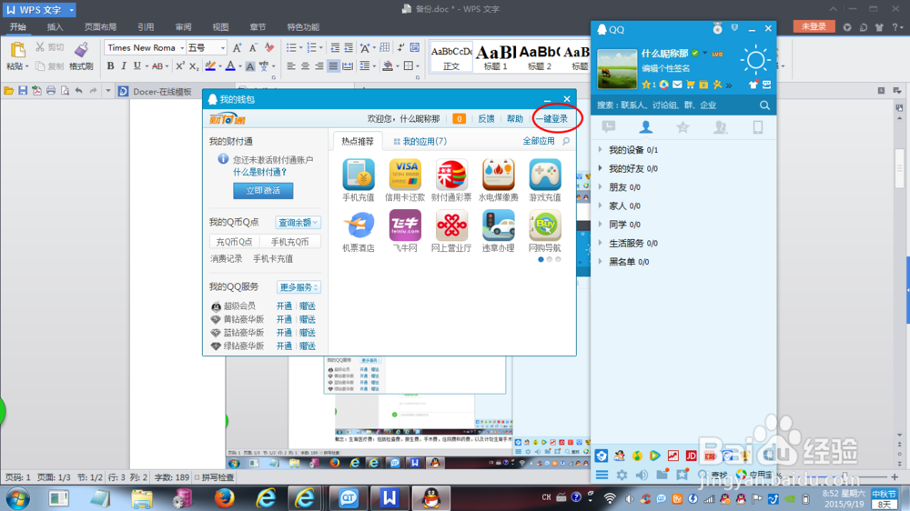Open the 网上营业厅 icon
This screenshot has height=511, width=910.
click(x=451, y=225)
